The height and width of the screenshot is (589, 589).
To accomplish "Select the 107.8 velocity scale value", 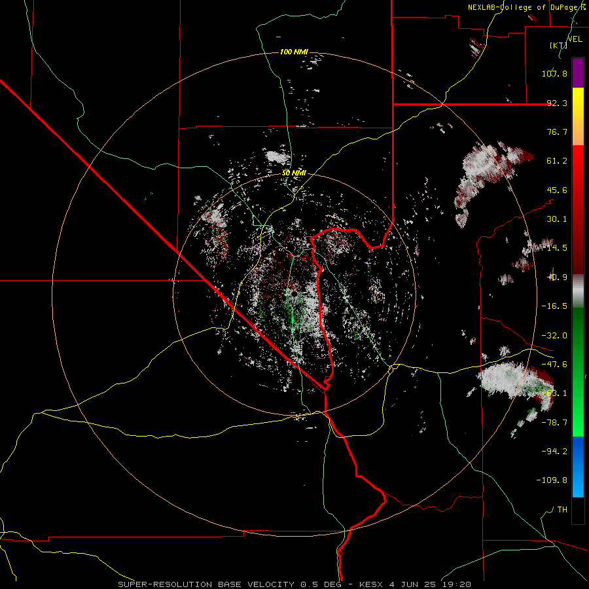I will click(x=554, y=73).
